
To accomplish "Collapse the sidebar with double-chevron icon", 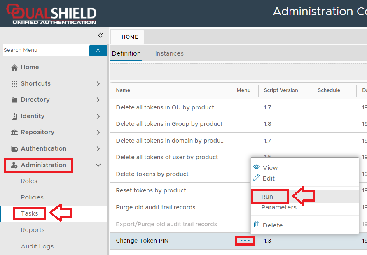I will click(x=100, y=35).
